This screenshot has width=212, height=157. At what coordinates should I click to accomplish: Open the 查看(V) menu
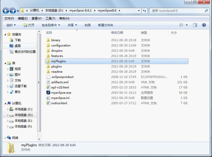coord(37,18)
